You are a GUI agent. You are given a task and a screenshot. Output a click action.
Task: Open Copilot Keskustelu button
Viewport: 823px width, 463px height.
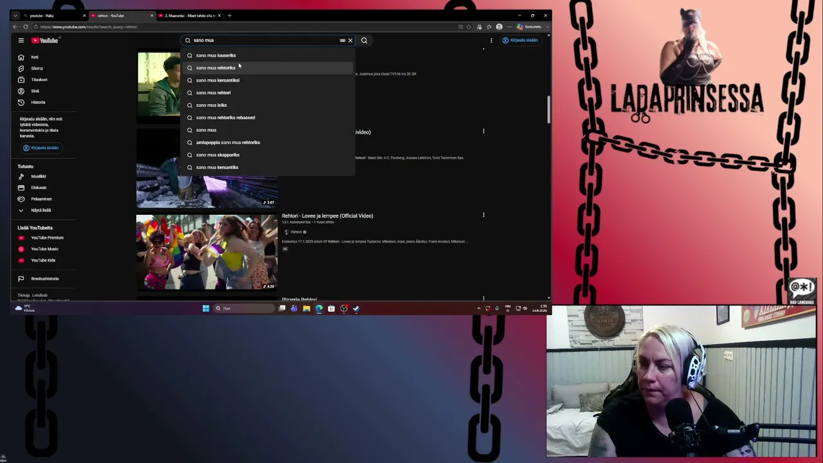point(529,27)
